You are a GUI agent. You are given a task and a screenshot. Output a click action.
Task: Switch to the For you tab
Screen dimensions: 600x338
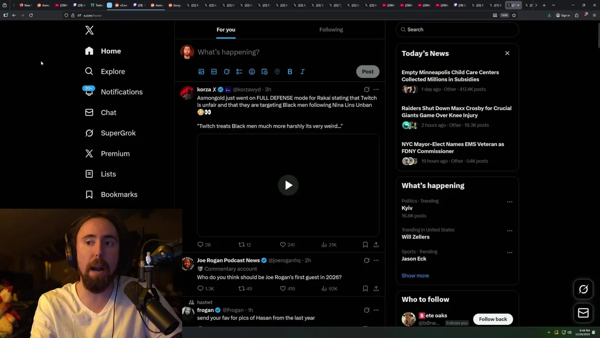[226, 30]
